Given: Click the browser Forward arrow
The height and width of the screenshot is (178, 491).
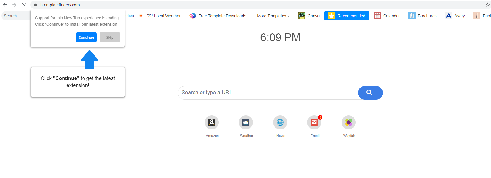Looking at the screenshot, I should (14, 5).
